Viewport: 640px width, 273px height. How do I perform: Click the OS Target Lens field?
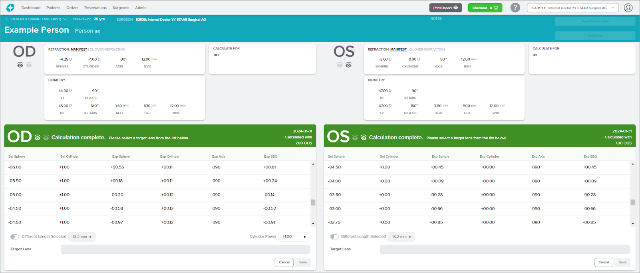click(505, 249)
